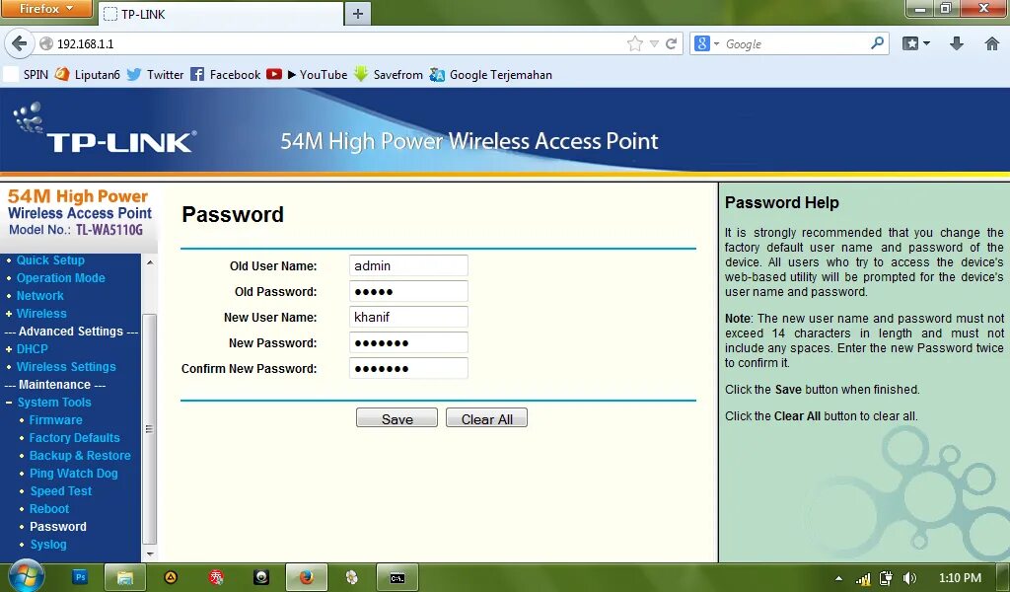Image resolution: width=1010 pixels, height=592 pixels.
Task: Open the command prompt taskbar icon
Action: click(x=397, y=577)
